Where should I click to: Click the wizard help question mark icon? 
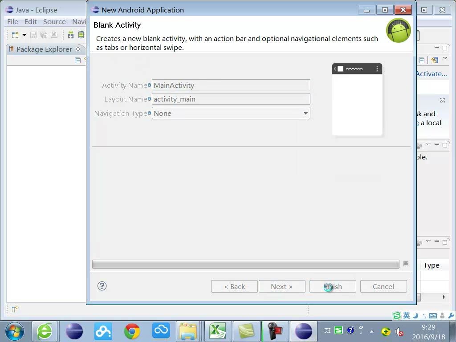pyautogui.click(x=102, y=286)
